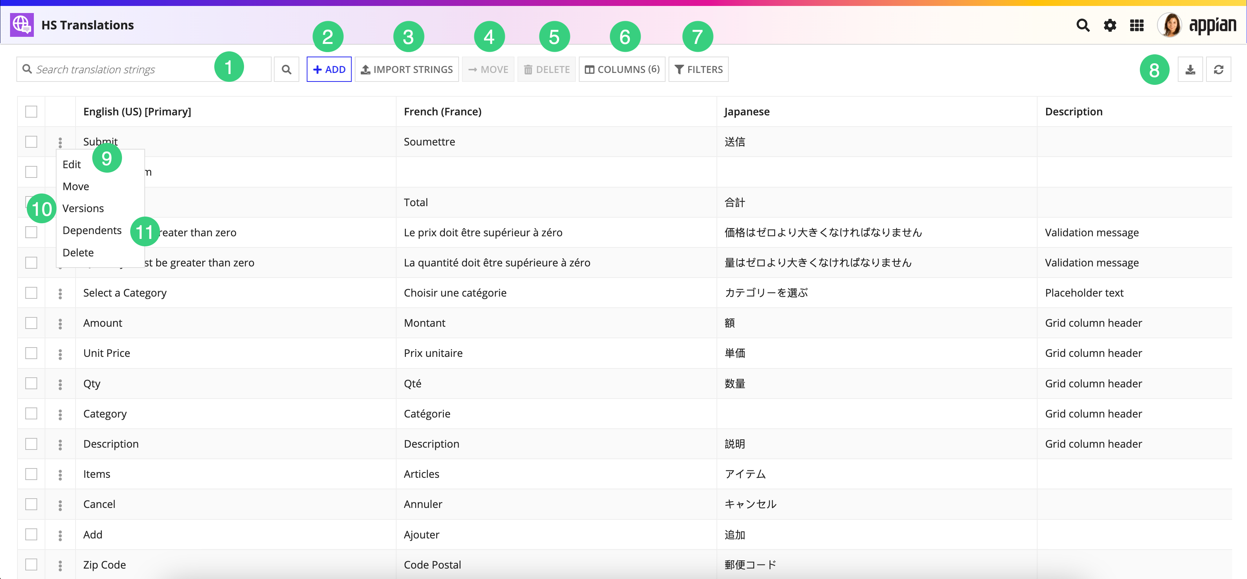Image resolution: width=1247 pixels, height=579 pixels.
Task: Open row menu for Amount
Action: 60,323
